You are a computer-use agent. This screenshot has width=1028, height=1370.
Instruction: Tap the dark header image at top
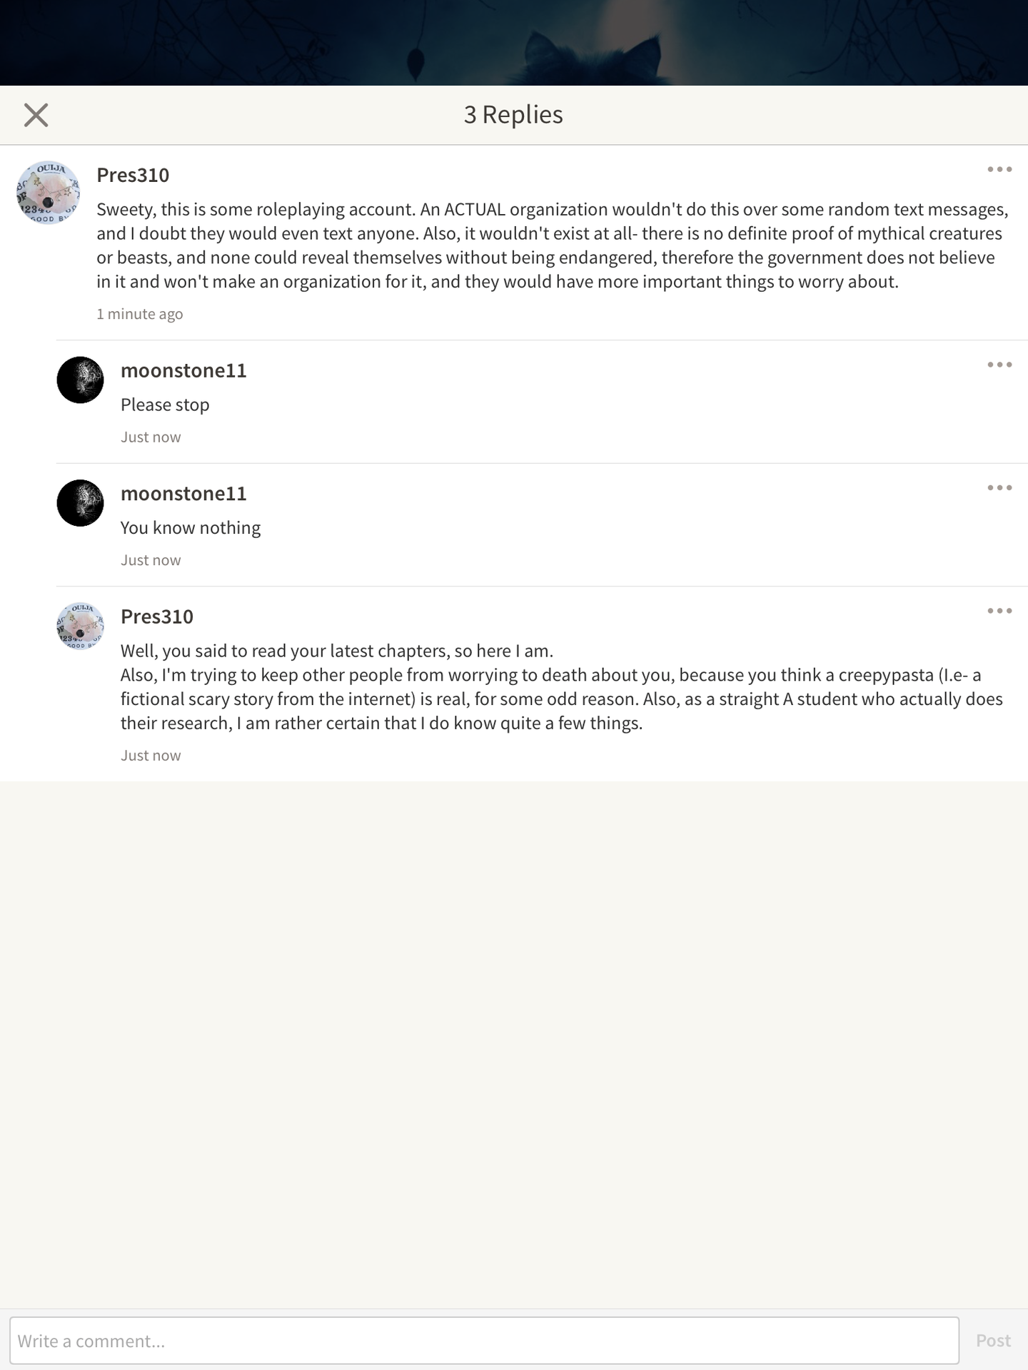click(x=514, y=43)
